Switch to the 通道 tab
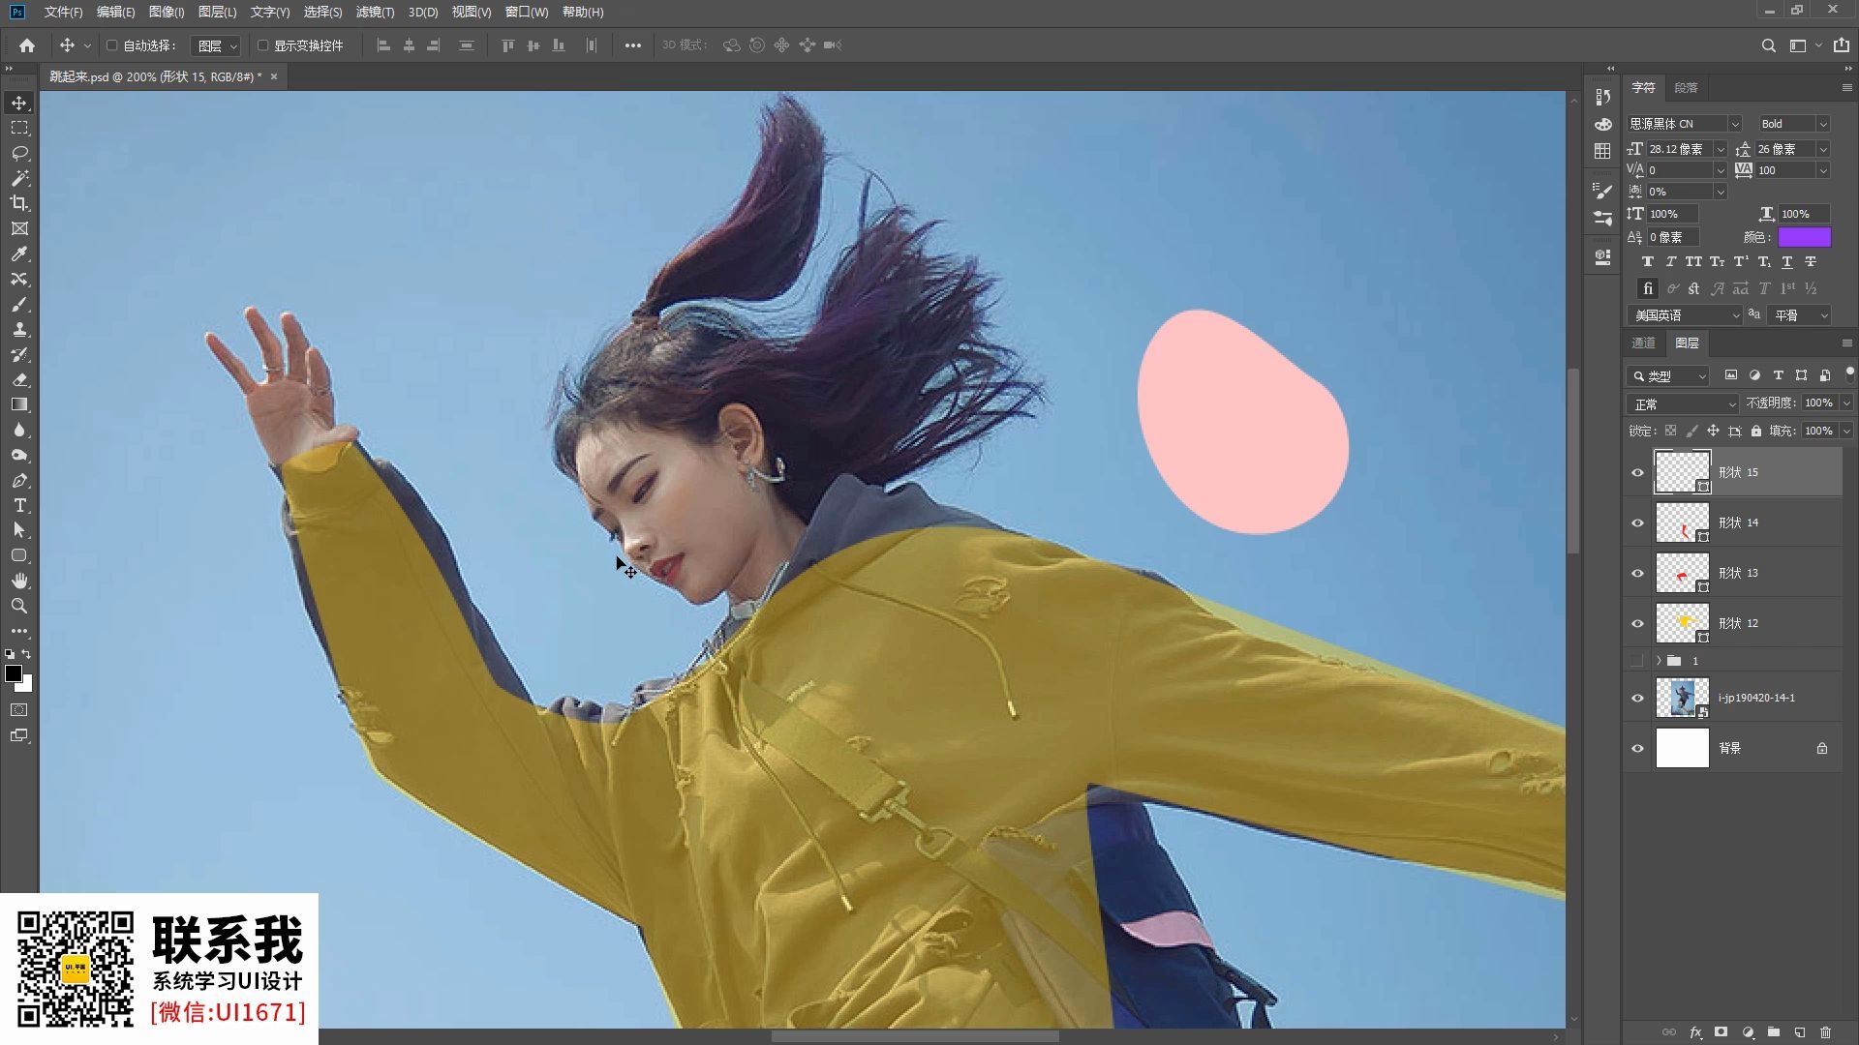Image resolution: width=1859 pixels, height=1045 pixels. 1643,343
